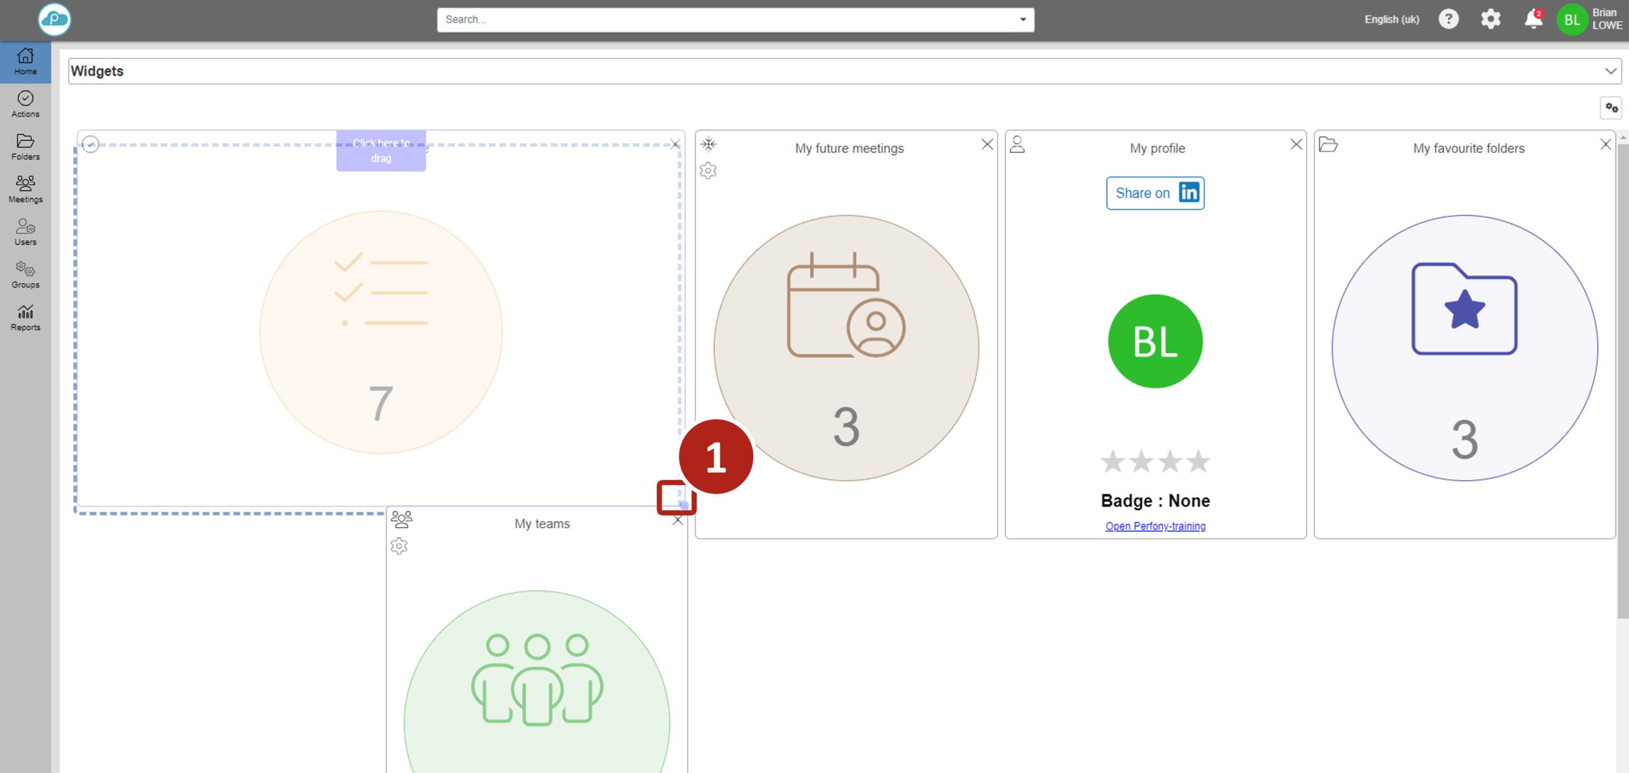The width and height of the screenshot is (1629, 773).
Task: Open My teams widget settings gear
Action: (x=399, y=546)
